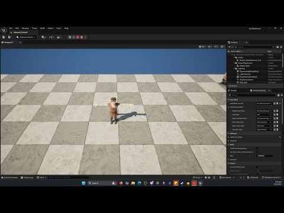Collapse the Selected GameMode section
The width and height of the screenshot is (284, 213).
pyautogui.click(x=228, y=107)
